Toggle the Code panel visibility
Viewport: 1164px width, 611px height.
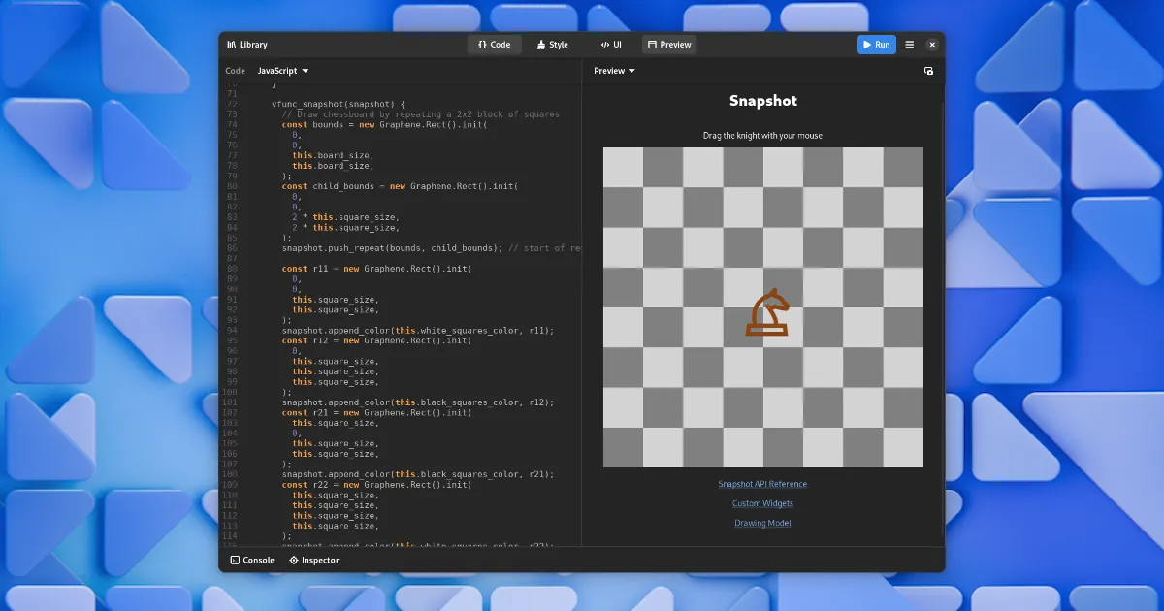coord(494,45)
